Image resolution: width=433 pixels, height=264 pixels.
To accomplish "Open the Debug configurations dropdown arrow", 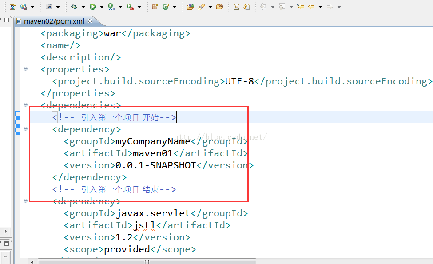I will tap(83, 7).
